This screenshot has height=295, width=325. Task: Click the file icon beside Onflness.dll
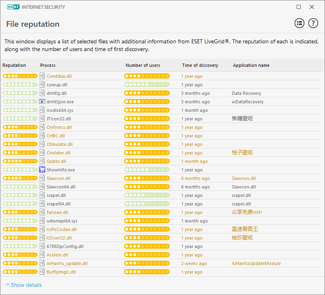pos(42,127)
